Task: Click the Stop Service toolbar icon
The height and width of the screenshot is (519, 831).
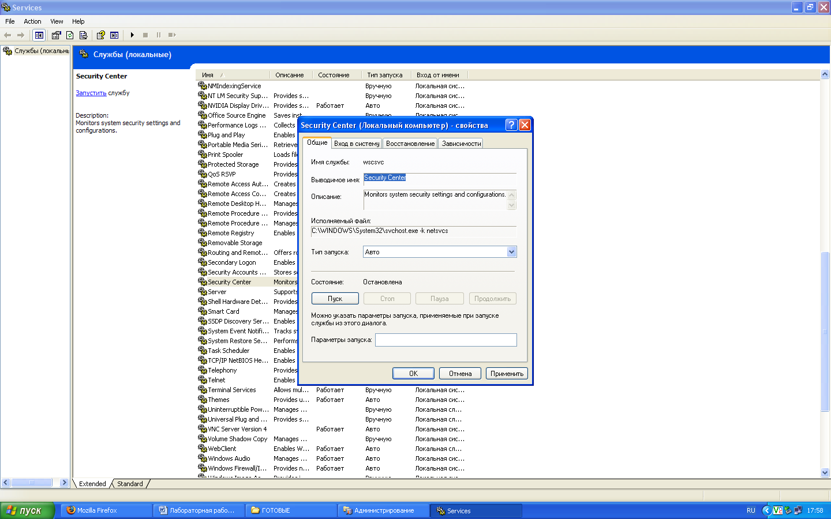Action: point(145,35)
